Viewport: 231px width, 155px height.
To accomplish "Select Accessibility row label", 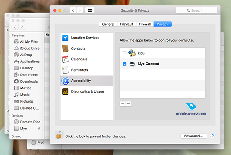I will (x=81, y=81).
